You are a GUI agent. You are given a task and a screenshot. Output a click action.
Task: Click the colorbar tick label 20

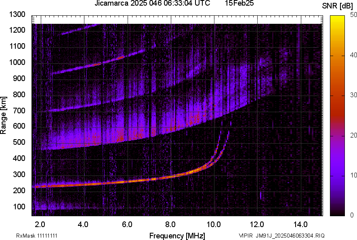pos(354,135)
